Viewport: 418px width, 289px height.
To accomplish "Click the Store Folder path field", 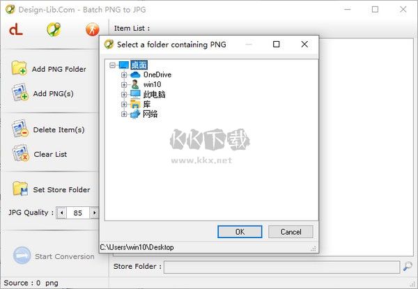I will click(281, 267).
